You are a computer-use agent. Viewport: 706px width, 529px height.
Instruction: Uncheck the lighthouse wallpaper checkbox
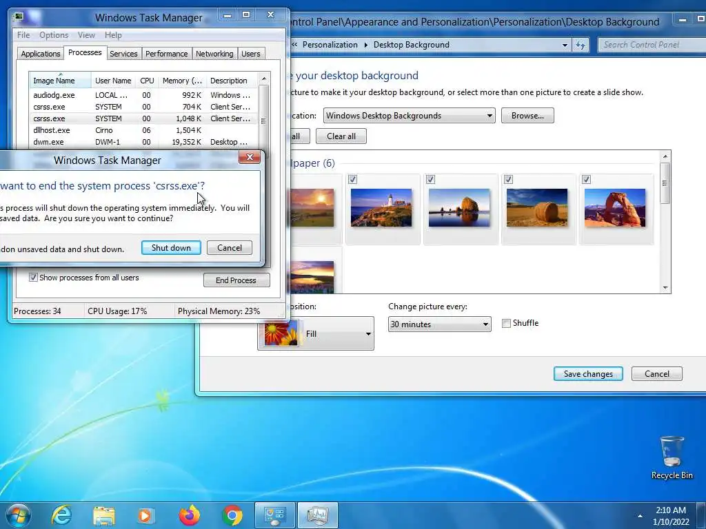[352, 180]
